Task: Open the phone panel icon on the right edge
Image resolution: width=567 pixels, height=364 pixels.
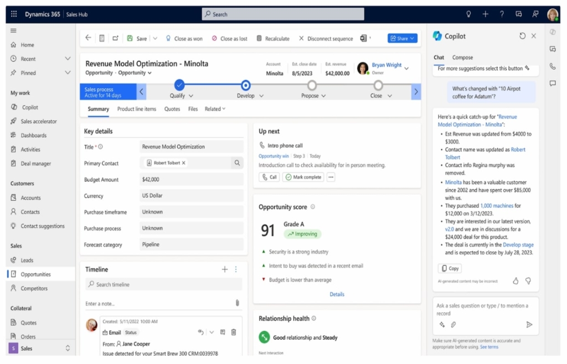Action: click(x=553, y=66)
